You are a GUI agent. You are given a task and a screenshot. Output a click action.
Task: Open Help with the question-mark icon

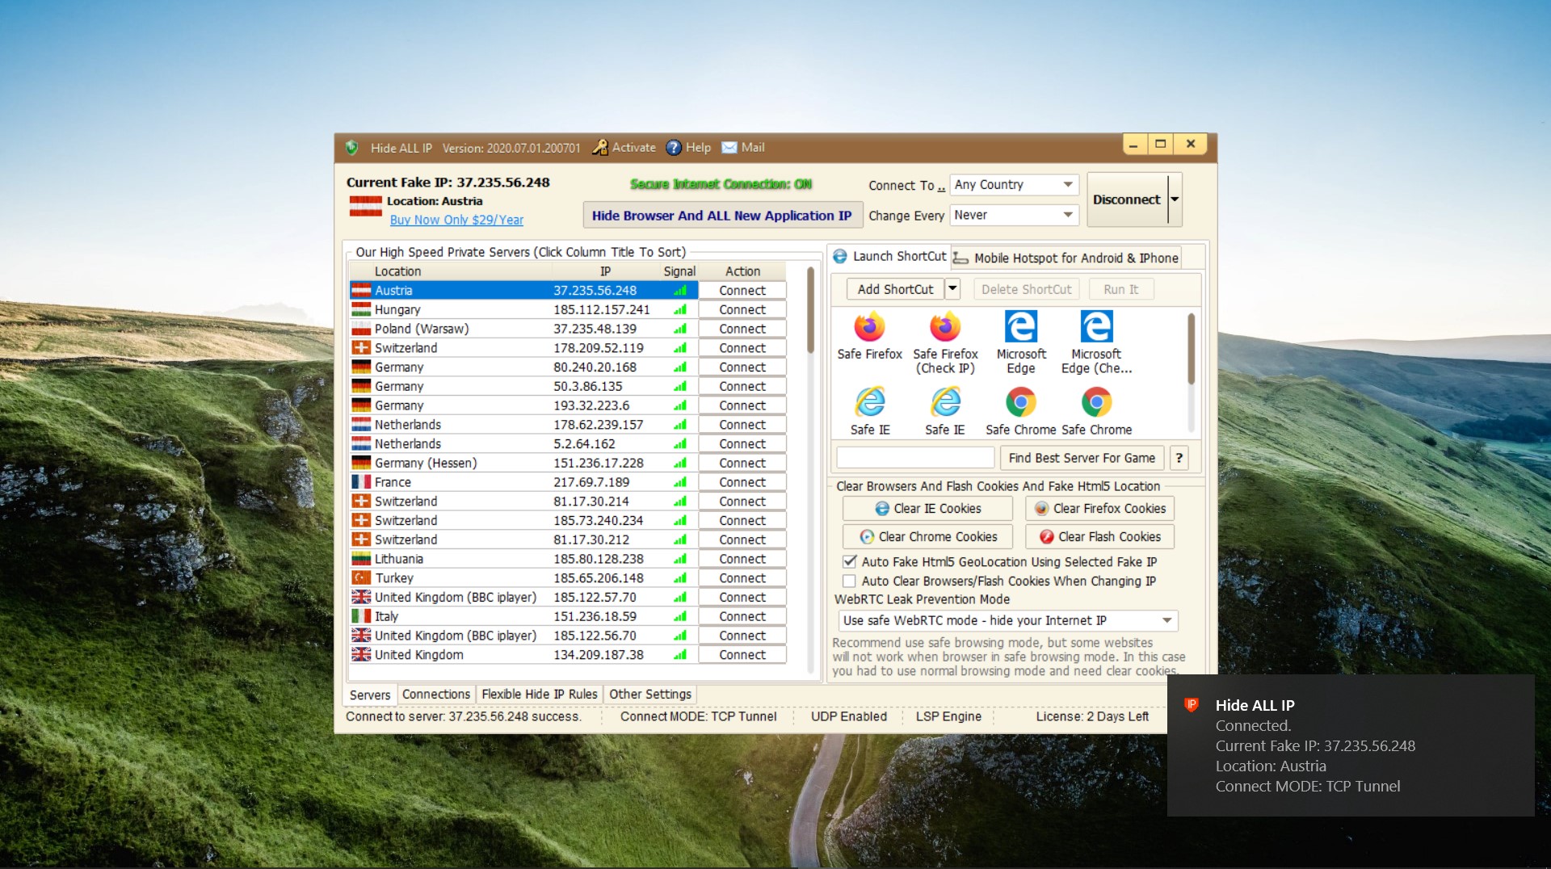point(673,147)
